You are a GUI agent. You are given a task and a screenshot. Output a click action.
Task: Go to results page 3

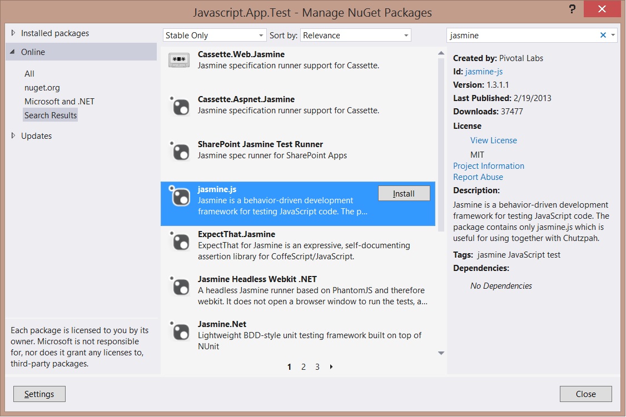pos(317,367)
